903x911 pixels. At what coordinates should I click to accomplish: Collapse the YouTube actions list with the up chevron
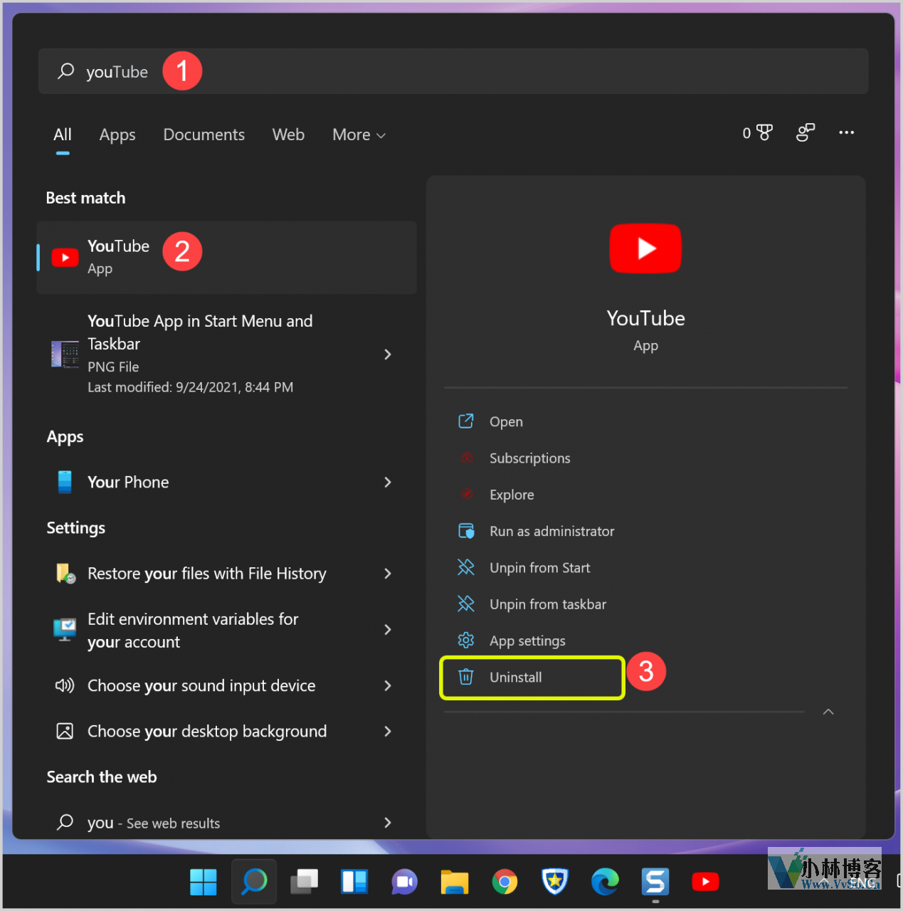[828, 712]
